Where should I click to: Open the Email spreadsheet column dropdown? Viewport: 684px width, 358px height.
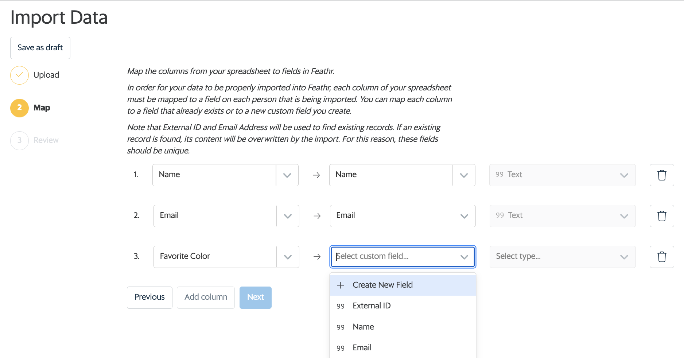point(288,216)
